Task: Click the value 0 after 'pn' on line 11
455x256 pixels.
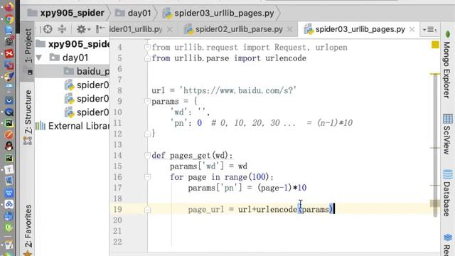Action: (x=199, y=123)
